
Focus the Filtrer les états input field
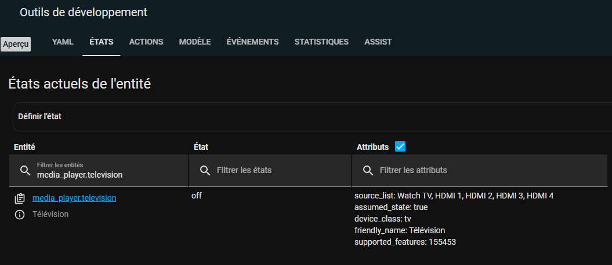270,171
